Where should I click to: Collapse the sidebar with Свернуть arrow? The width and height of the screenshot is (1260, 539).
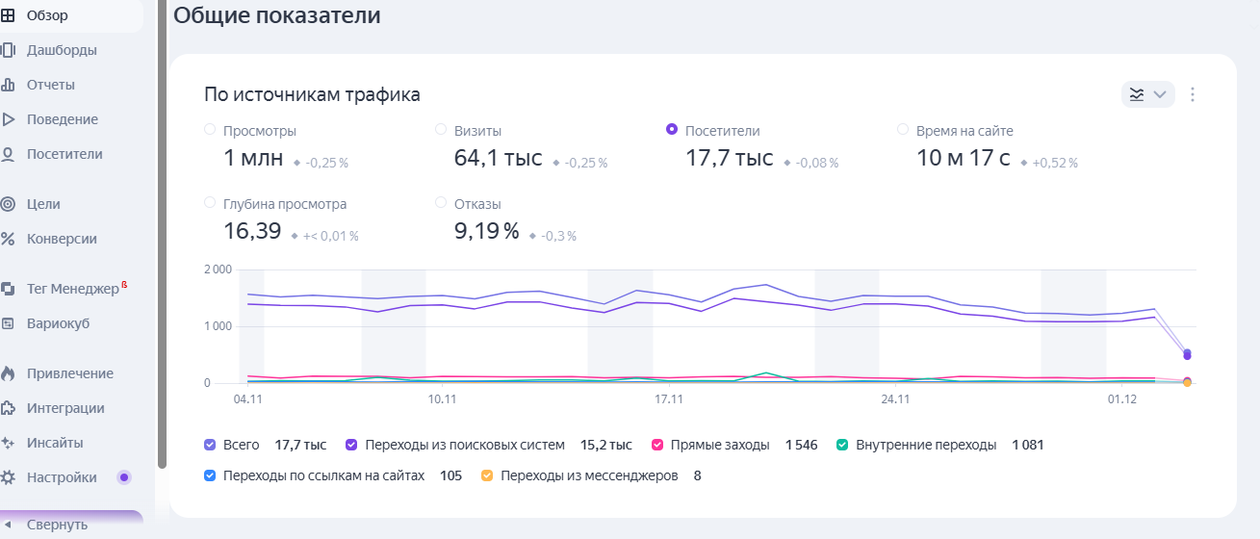pyautogui.click(x=8, y=525)
